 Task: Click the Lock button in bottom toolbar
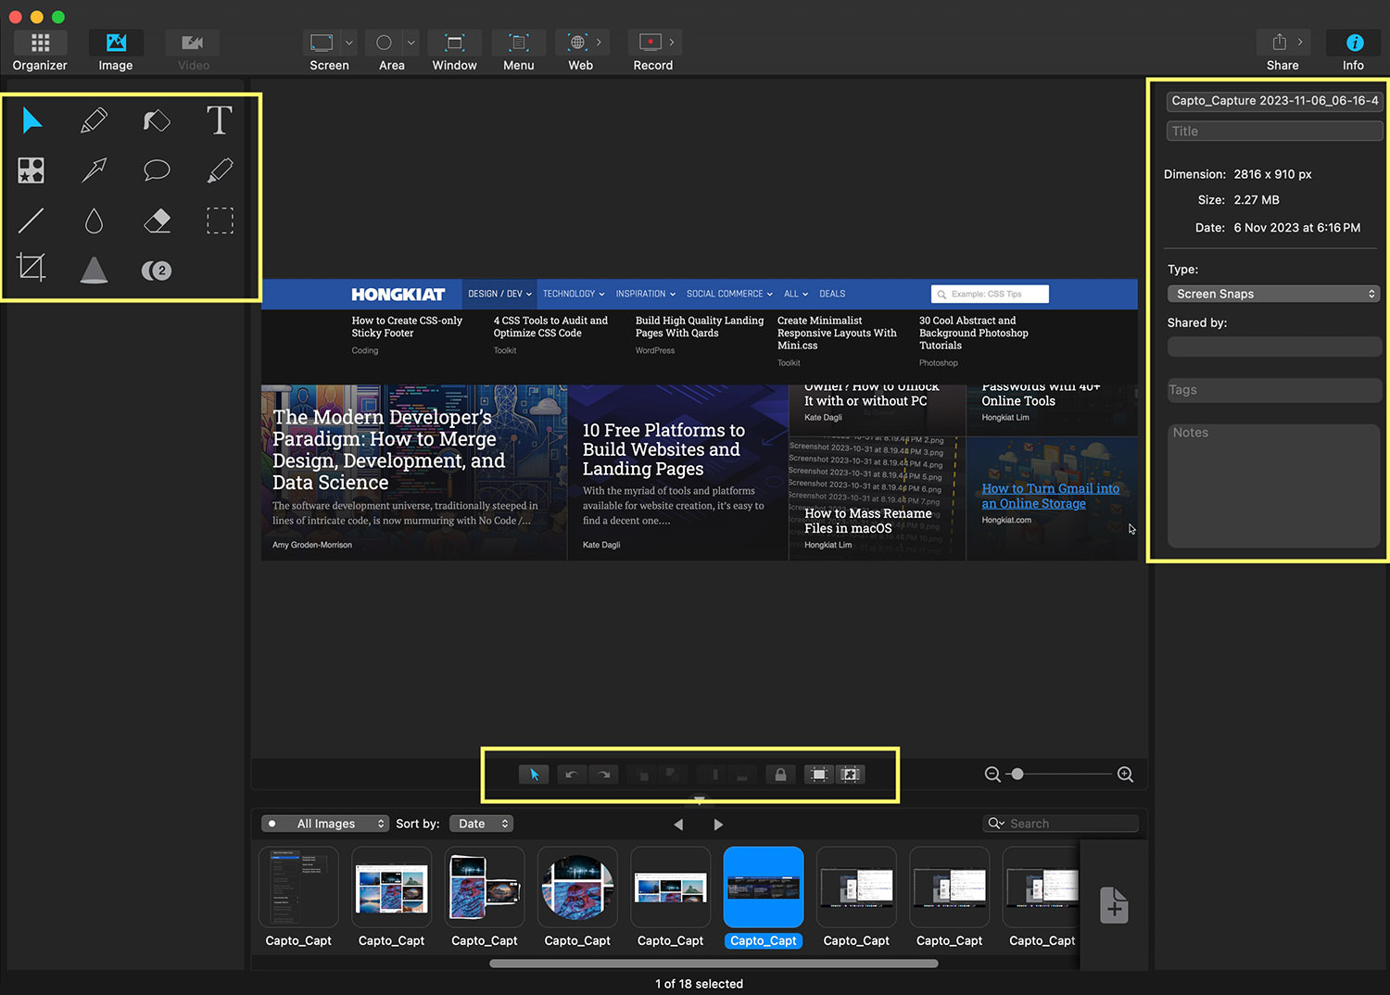click(x=780, y=775)
